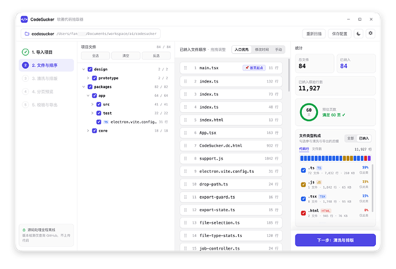Screen dimensions: 396x269
Task: Expand the src folder
Action: point(92,104)
